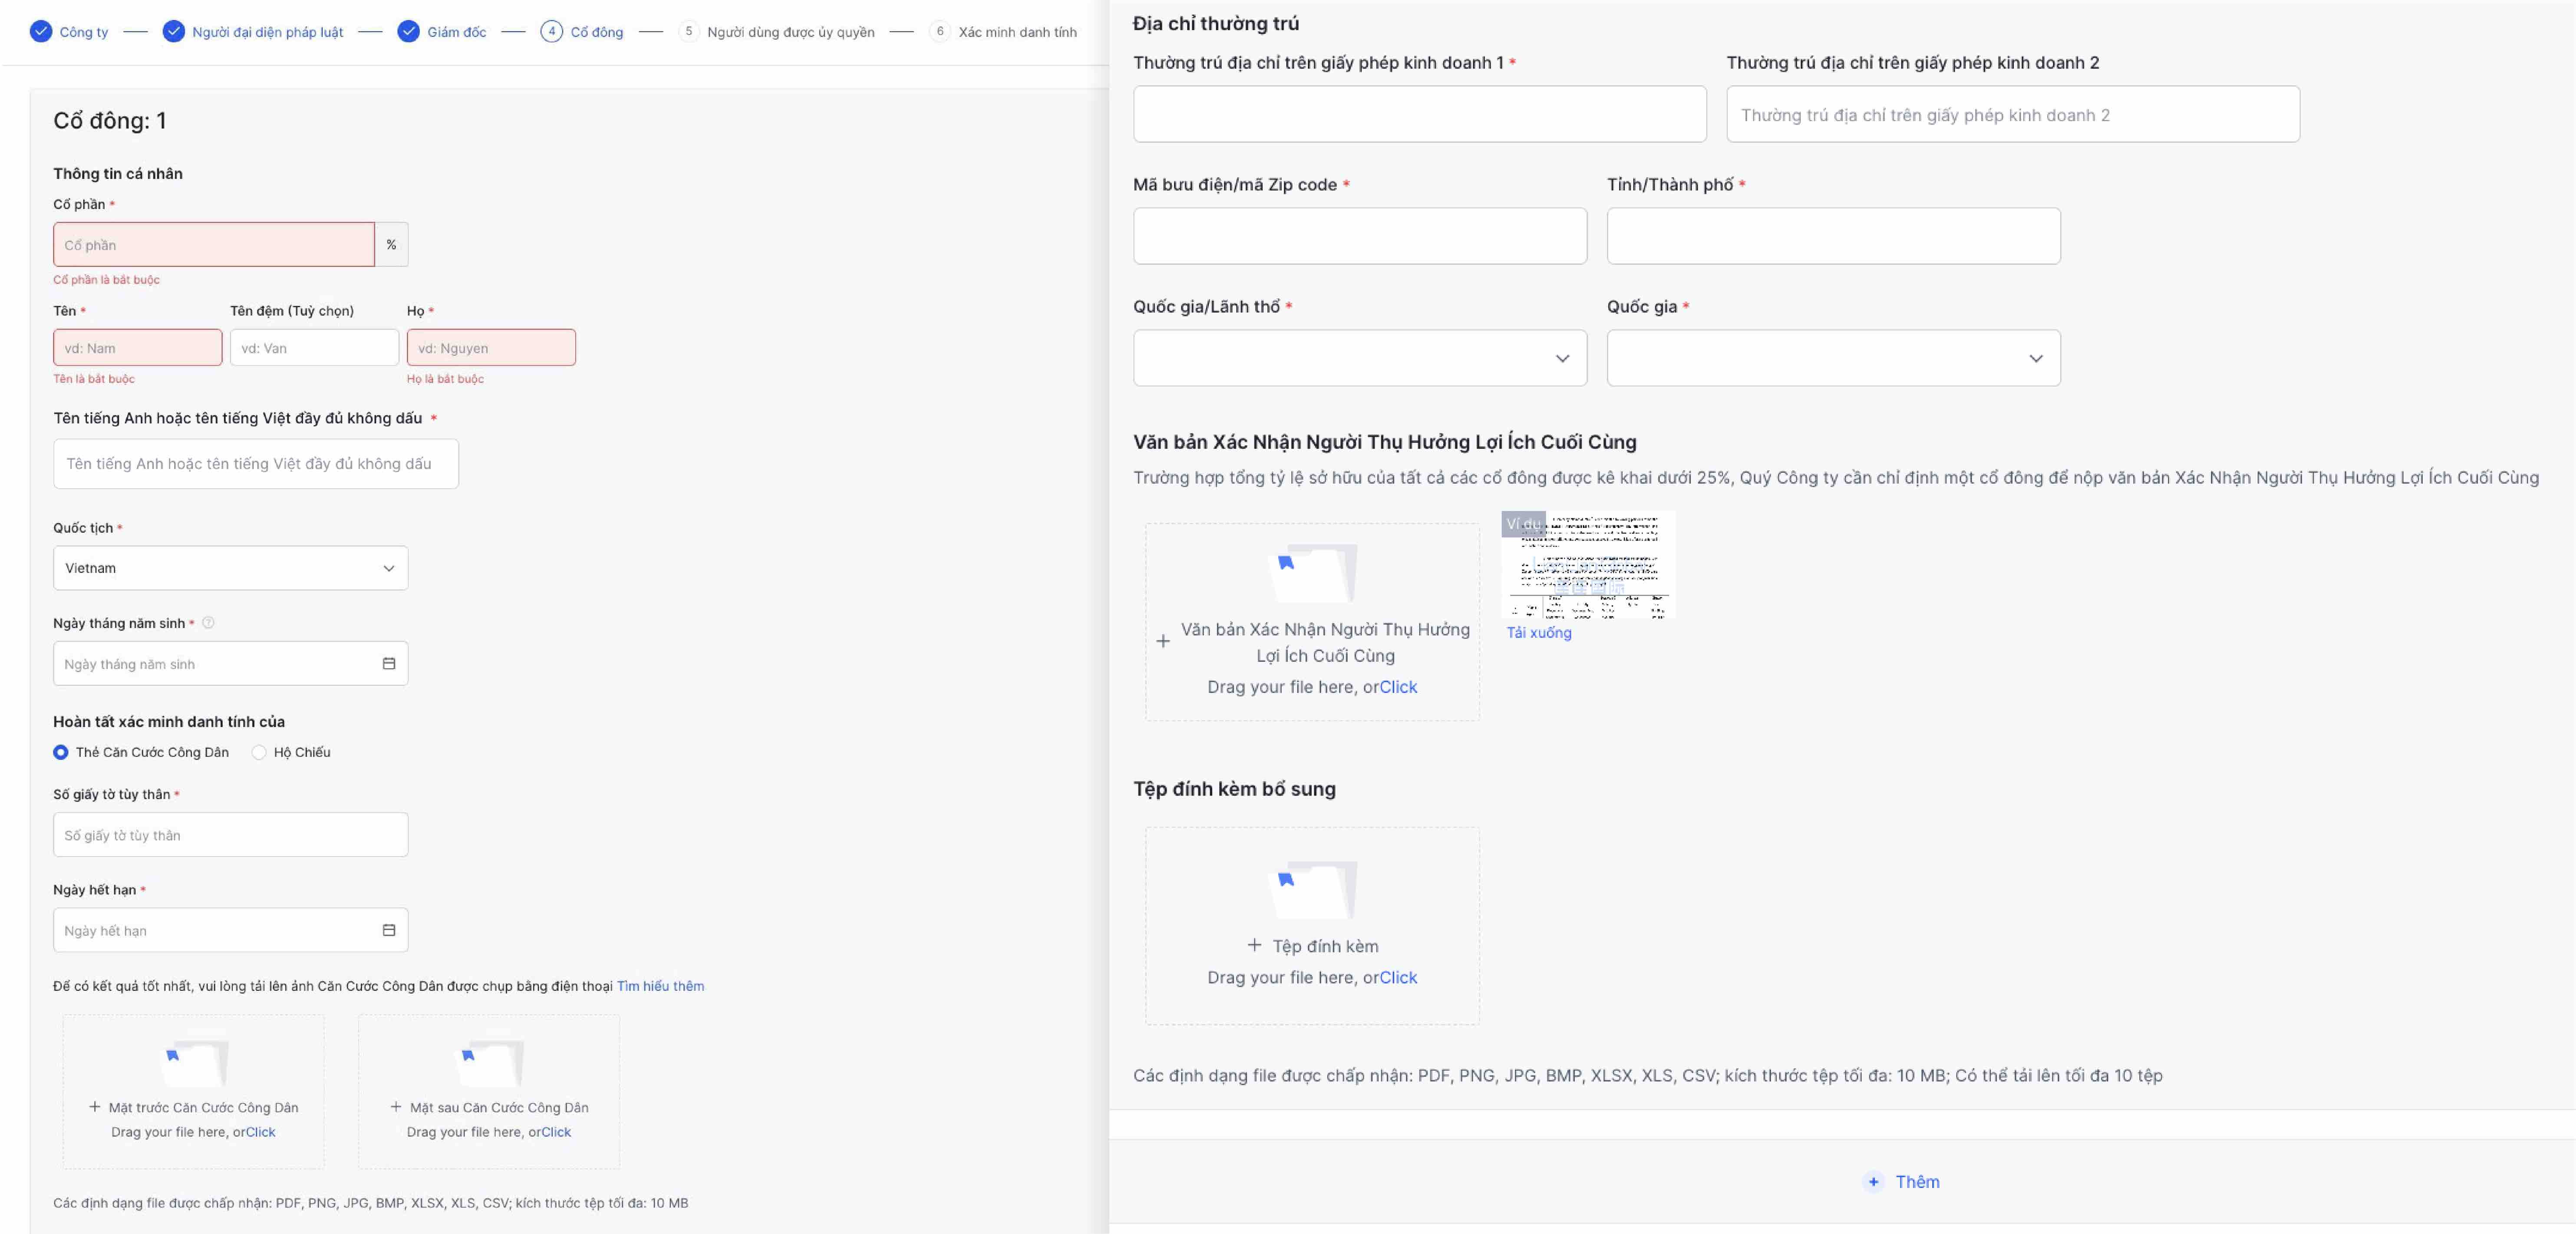The image size is (2576, 1234).
Task: Click 'Click' link in Tệp đính kèm upload
Action: tap(1398, 977)
